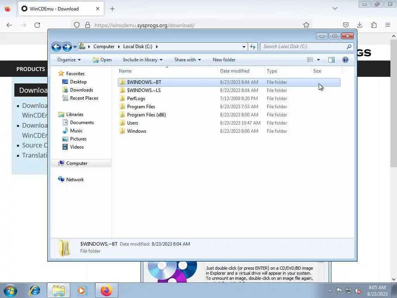Screen dimensions: 397x298
Task: Select the PerfLogs folder
Action: tap(229, 98)
